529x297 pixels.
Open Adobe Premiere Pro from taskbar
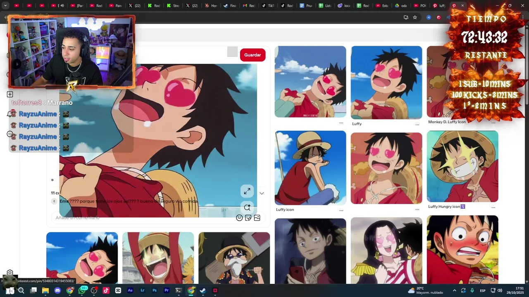pos(167,290)
